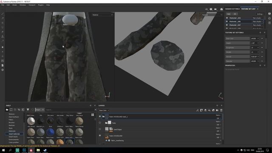Toggle visibility of Material_101 texture set
The height and width of the screenshot is (153, 272).
(x=227, y=18)
